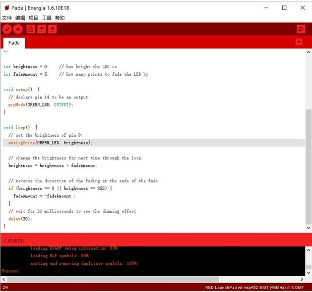Open the 文件 menu
This screenshot has width=312, height=292.
[7, 18]
